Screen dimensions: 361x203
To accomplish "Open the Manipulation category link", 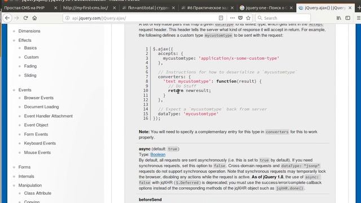I will 30,186.
